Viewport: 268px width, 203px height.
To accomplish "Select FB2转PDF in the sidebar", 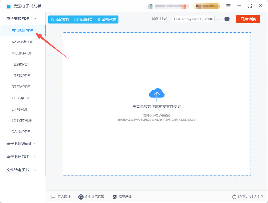I will click(21, 64).
